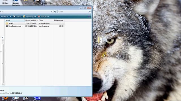Screen dimensions: 181x101
Task: Expand the address bar history dropdown
Action: tap(52, 12)
